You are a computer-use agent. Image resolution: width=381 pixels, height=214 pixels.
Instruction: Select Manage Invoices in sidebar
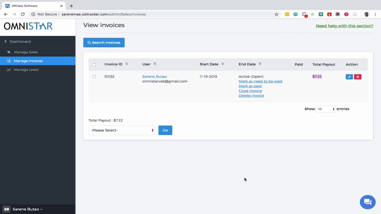tap(38, 61)
